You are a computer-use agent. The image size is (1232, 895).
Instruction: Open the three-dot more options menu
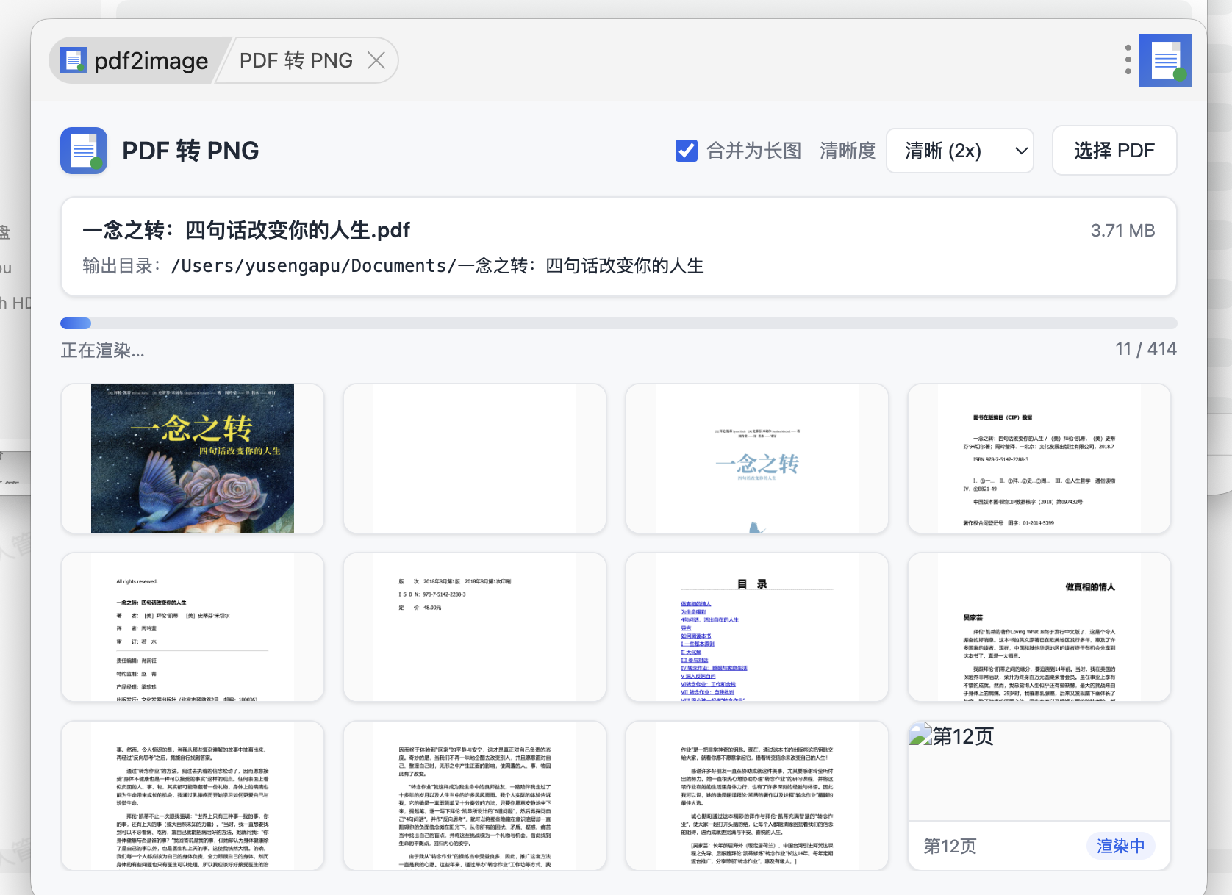pos(1128,60)
